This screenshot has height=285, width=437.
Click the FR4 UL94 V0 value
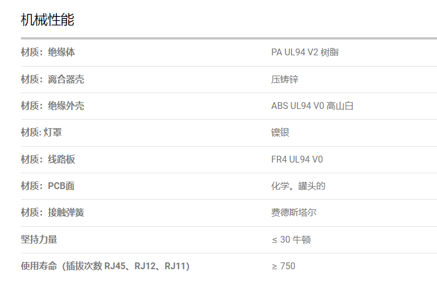297,159
